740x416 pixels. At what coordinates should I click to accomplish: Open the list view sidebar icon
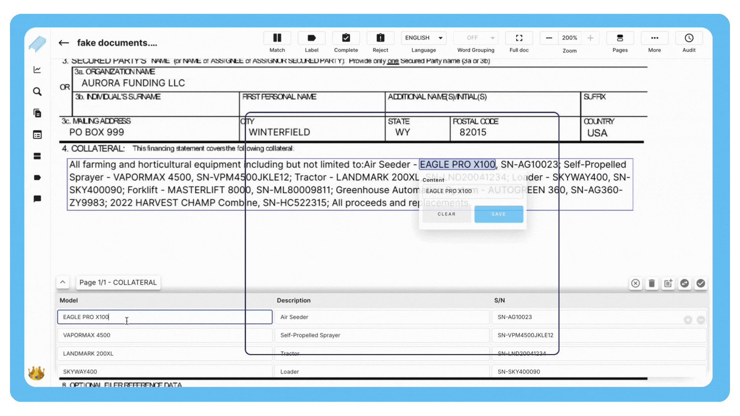tap(37, 135)
